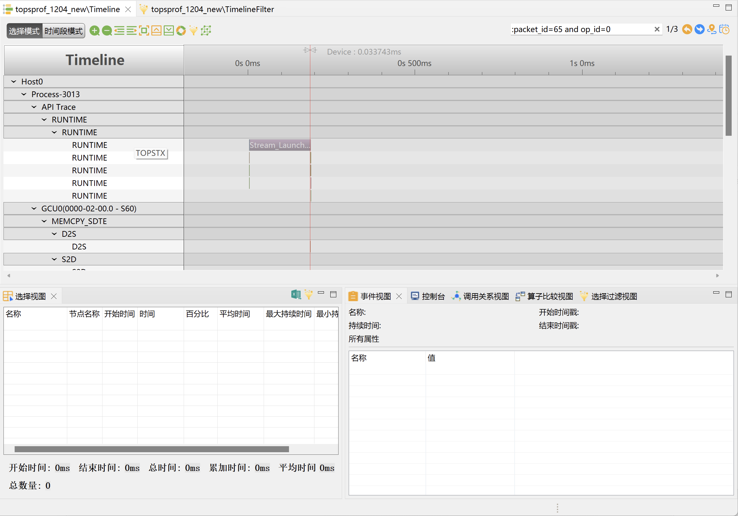
Task: Open the 算子比较视图 tab
Action: [x=544, y=296]
